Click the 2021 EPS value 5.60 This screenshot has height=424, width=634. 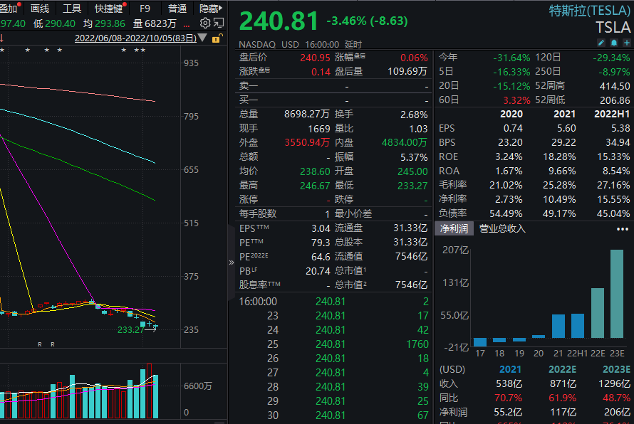566,129
